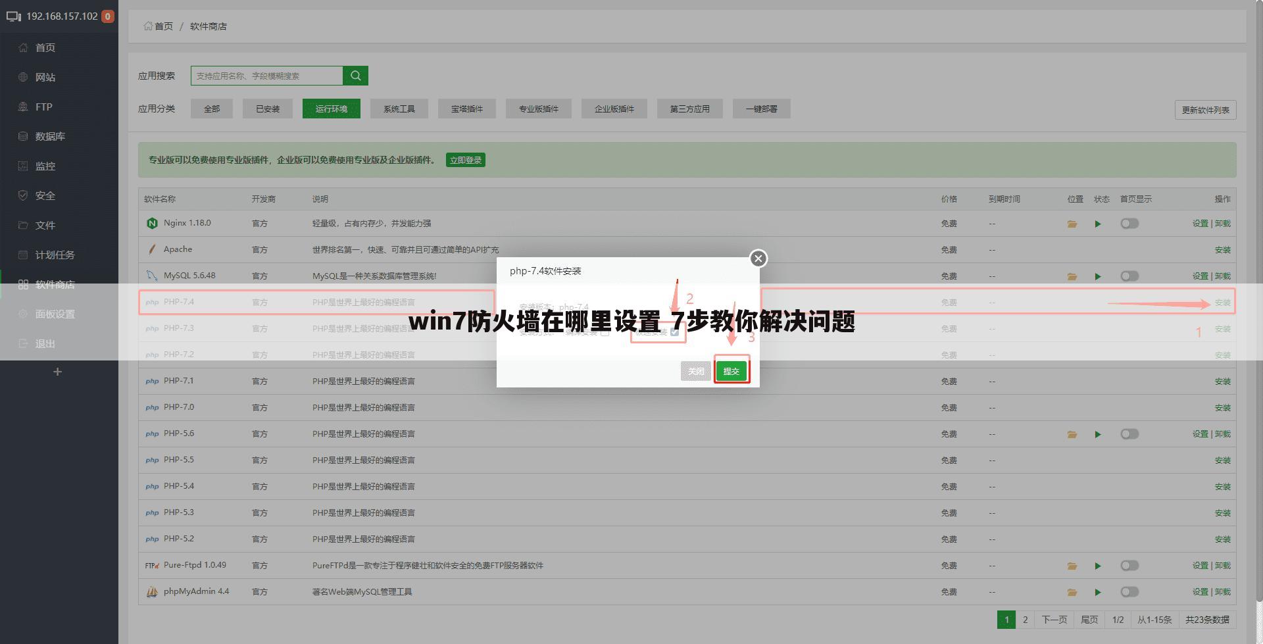
Task: Open the Pure-Ftpd folder location icon
Action: 1072,566
